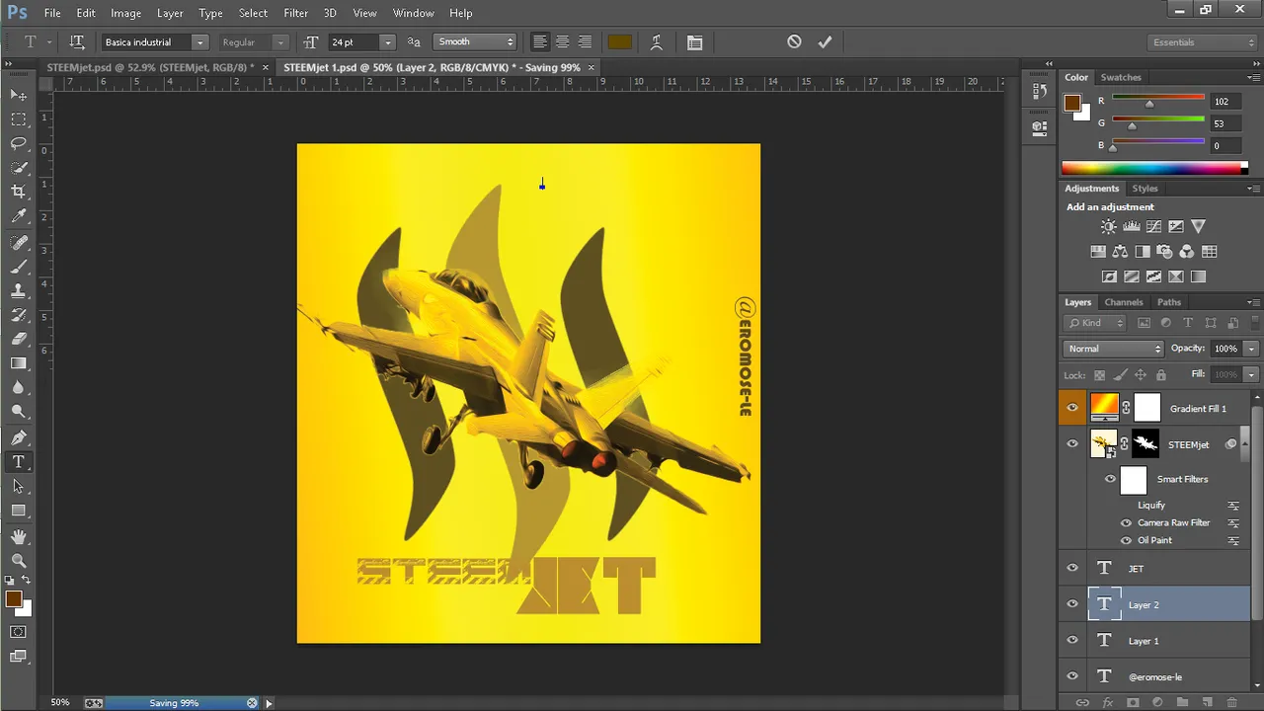The height and width of the screenshot is (711, 1264).
Task: Switch to the Channels tab
Action: point(1124,302)
